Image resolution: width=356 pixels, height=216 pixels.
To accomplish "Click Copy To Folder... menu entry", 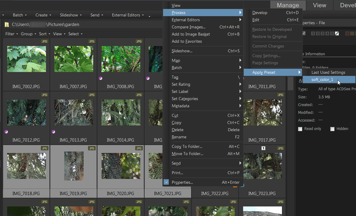I will pos(203,146).
